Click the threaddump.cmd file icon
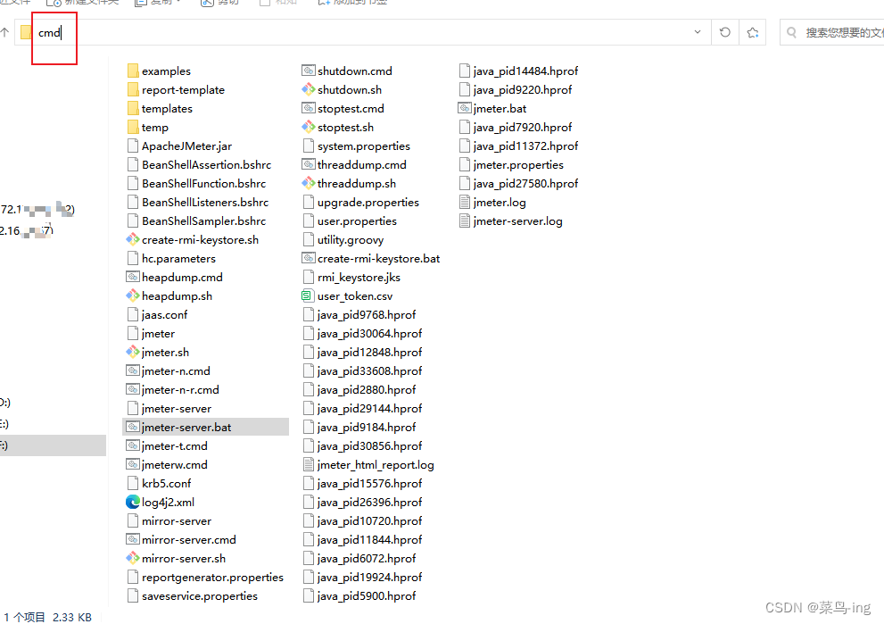The width and height of the screenshot is (884, 624). [x=309, y=164]
